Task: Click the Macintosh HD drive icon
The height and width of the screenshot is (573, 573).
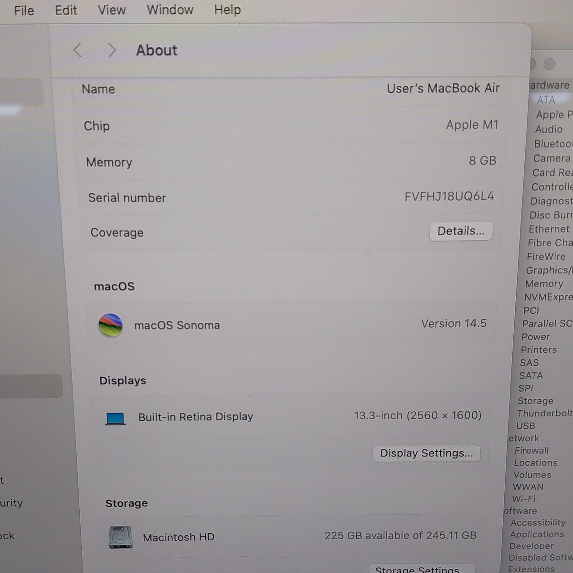Action: point(120,537)
